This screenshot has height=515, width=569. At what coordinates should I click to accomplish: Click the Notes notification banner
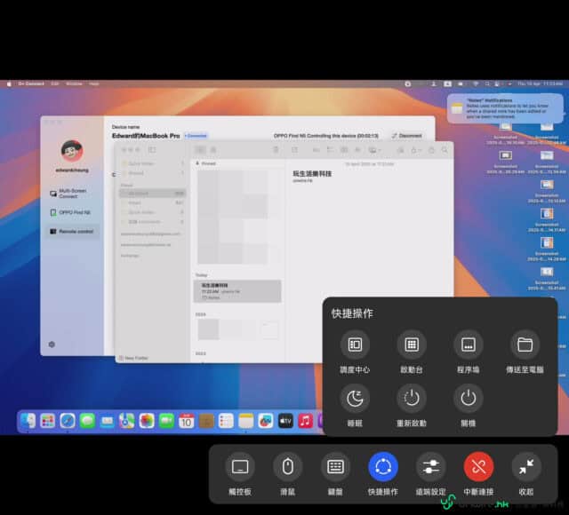505,108
